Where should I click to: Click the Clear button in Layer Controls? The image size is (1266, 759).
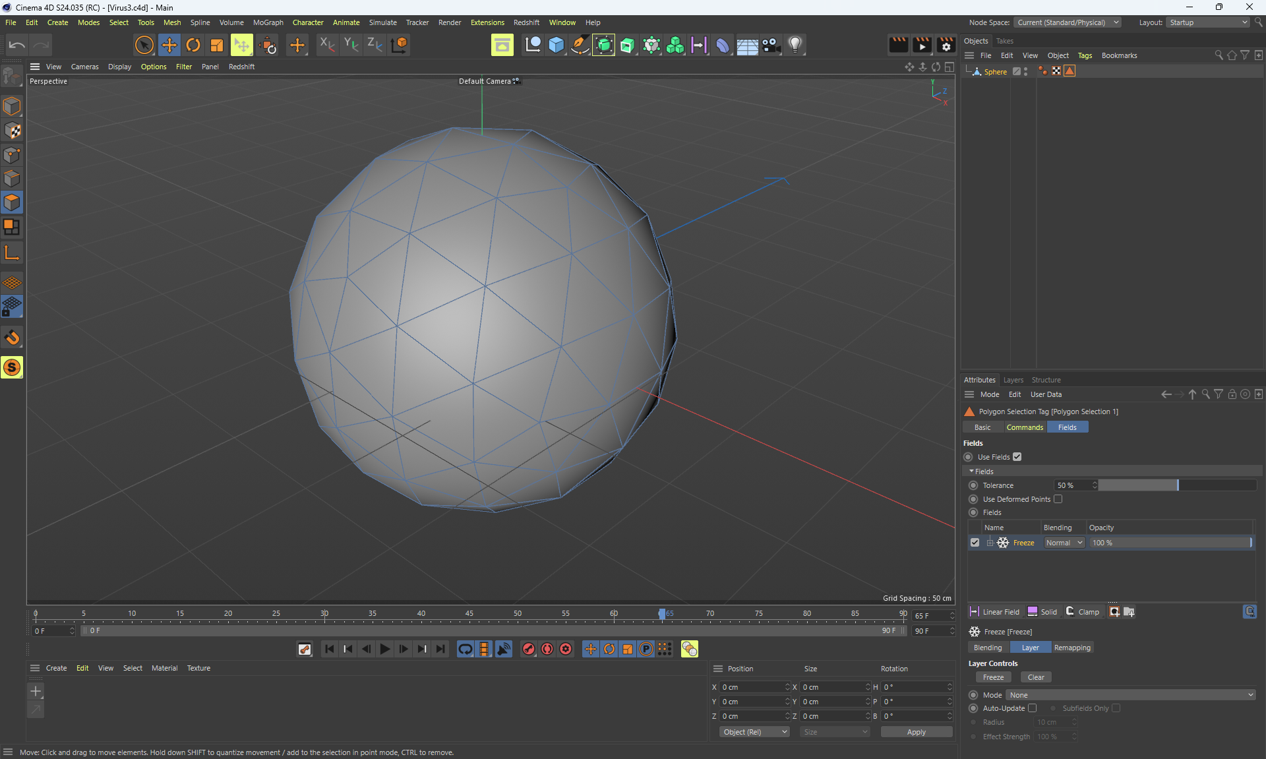click(x=1036, y=677)
